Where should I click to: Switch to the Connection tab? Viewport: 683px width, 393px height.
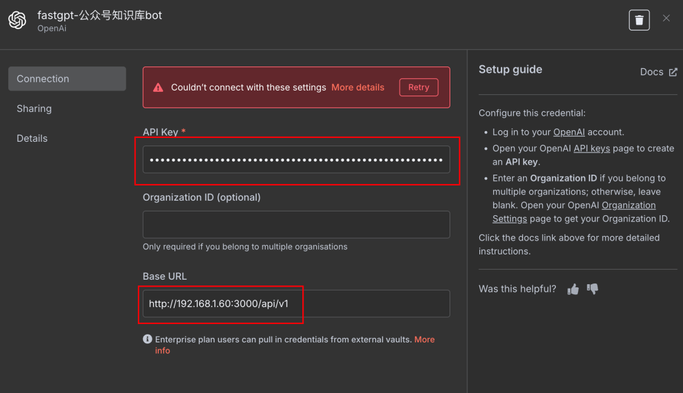pos(66,79)
